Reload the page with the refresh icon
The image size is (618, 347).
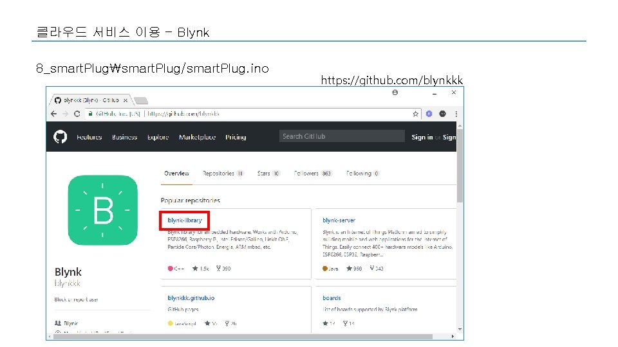[77, 114]
